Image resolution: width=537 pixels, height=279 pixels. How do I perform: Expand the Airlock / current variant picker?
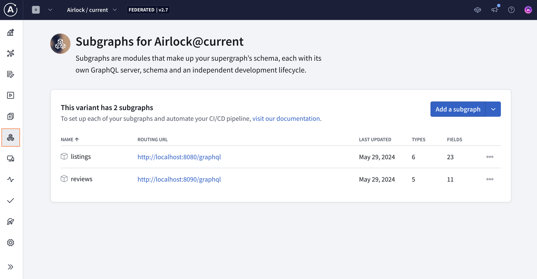(x=115, y=10)
